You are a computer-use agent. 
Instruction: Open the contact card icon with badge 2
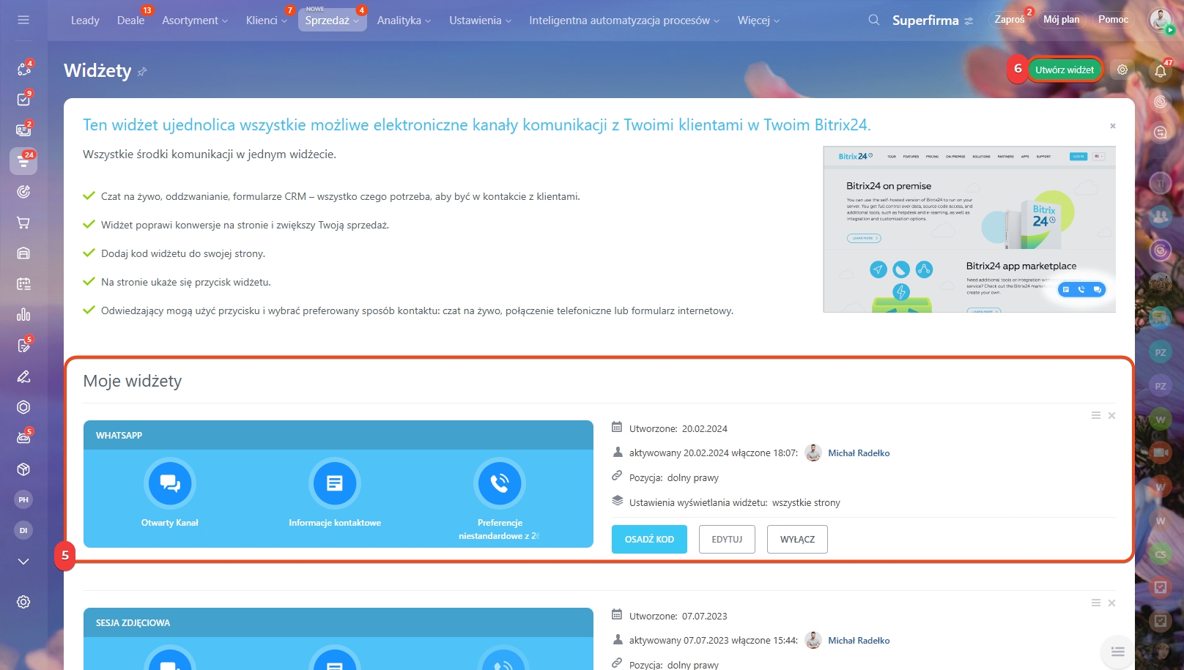pyautogui.click(x=23, y=130)
